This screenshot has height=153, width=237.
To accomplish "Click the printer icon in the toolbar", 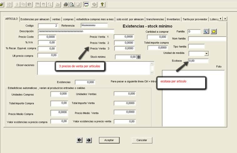I will click(66, 5).
